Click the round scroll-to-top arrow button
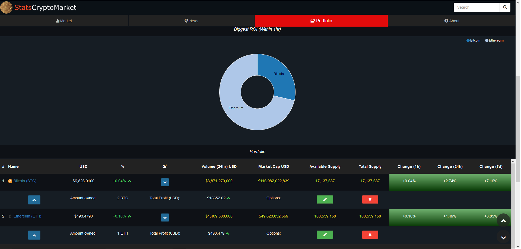The width and height of the screenshot is (521, 249). coord(503,221)
